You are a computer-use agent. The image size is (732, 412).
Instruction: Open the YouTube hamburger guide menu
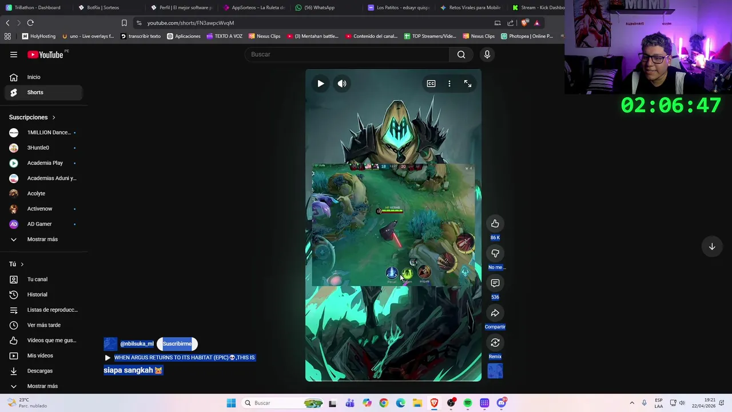(x=14, y=54)
